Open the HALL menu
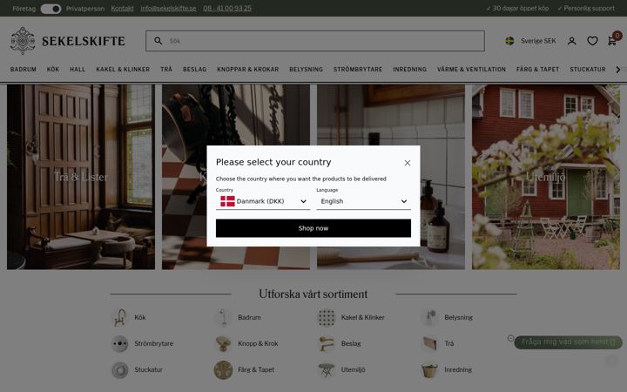 point(78,69)
